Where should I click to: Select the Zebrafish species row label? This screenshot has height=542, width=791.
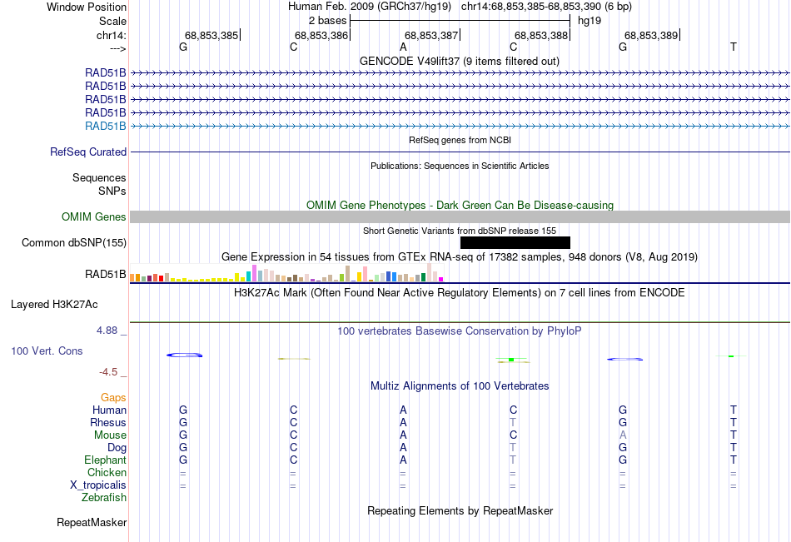(104, 498)
